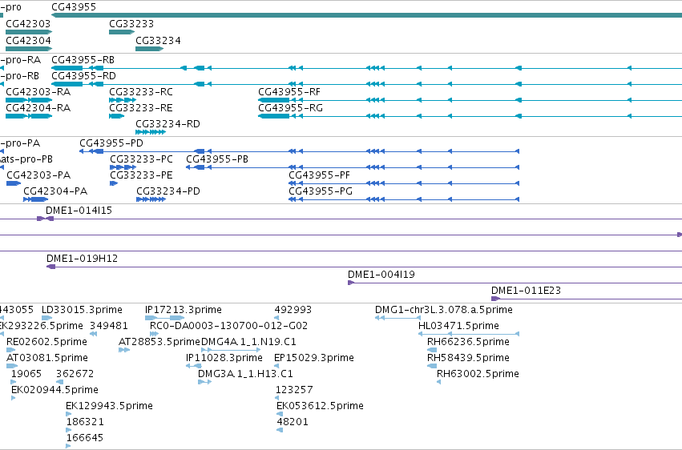This screenshot has width=682, height=450.
Task: Select protein CG33233-PC
Action: click(123, 167)
